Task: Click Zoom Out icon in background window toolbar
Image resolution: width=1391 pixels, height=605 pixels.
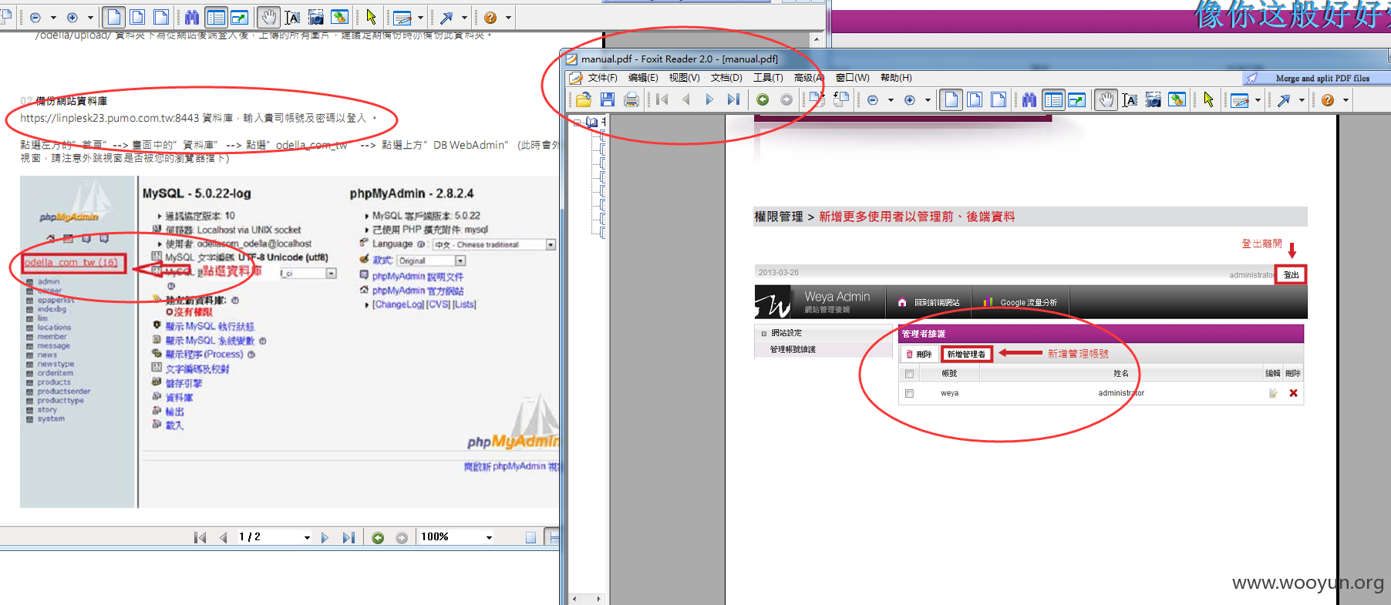Action: click(35, 17)
